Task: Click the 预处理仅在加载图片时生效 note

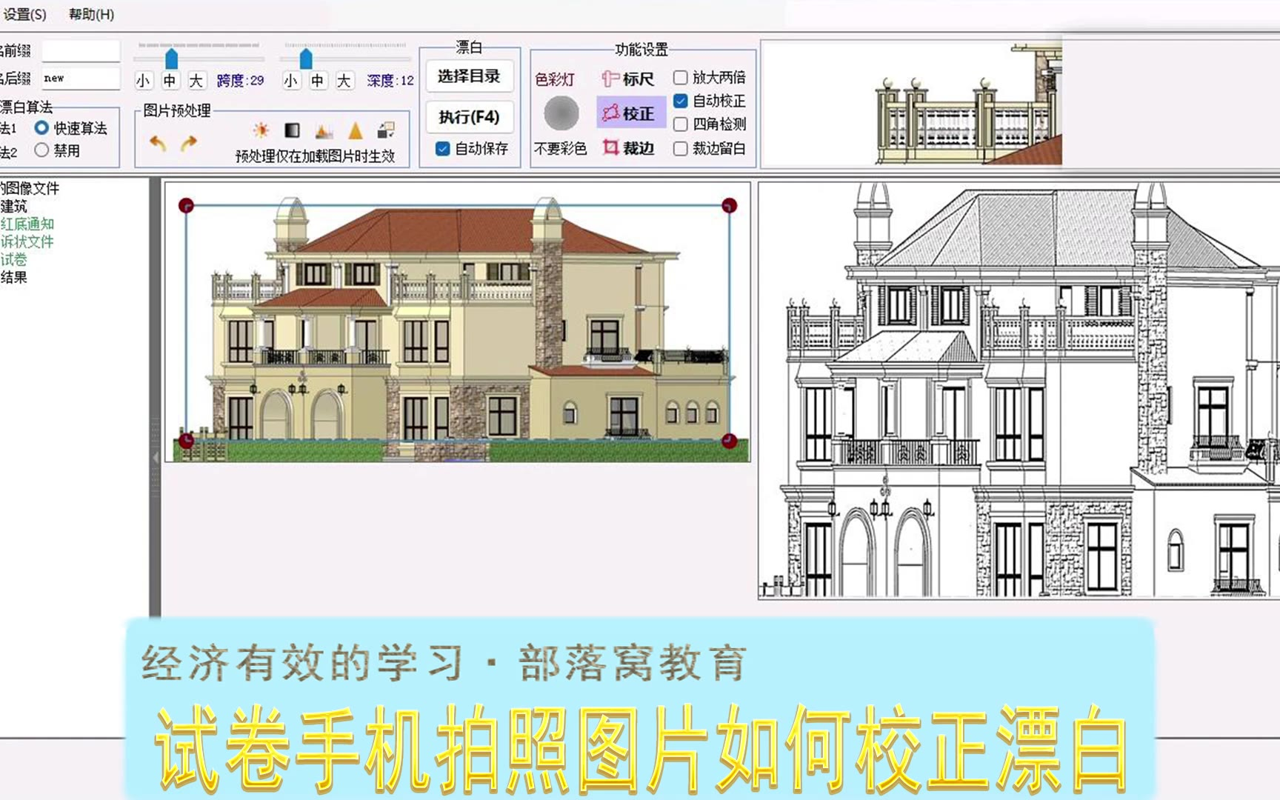Action: 315,156
